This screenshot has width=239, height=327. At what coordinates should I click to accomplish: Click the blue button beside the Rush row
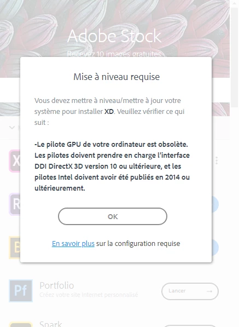coord(215,204)
